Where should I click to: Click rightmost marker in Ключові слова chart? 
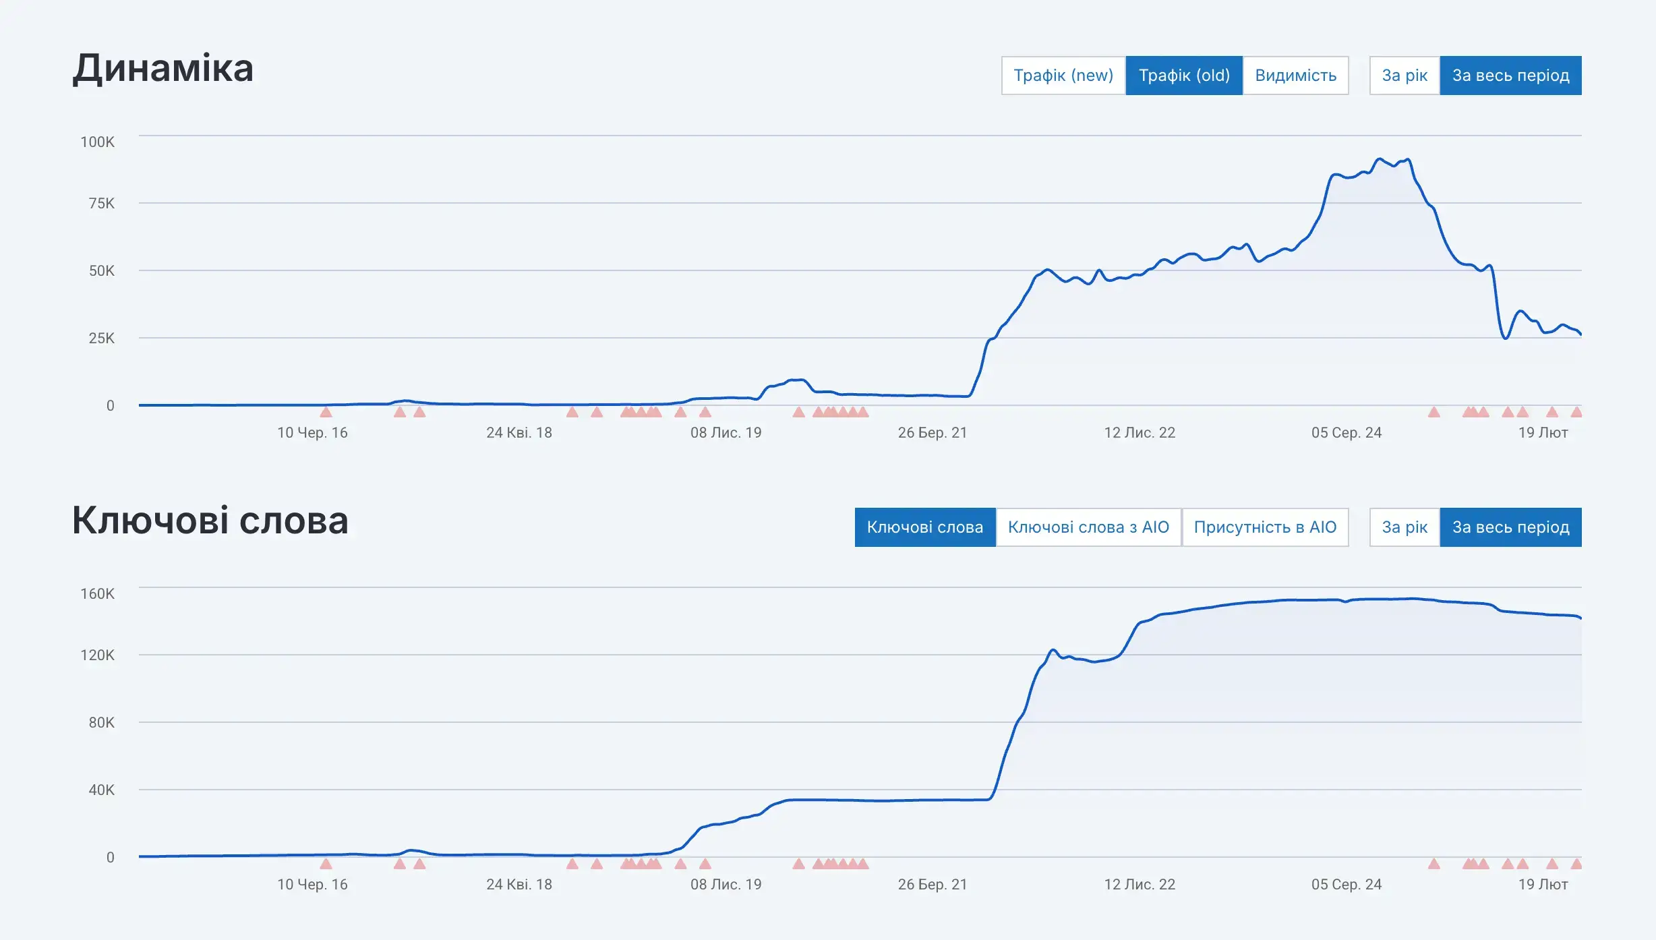[x=1576, y=864]
